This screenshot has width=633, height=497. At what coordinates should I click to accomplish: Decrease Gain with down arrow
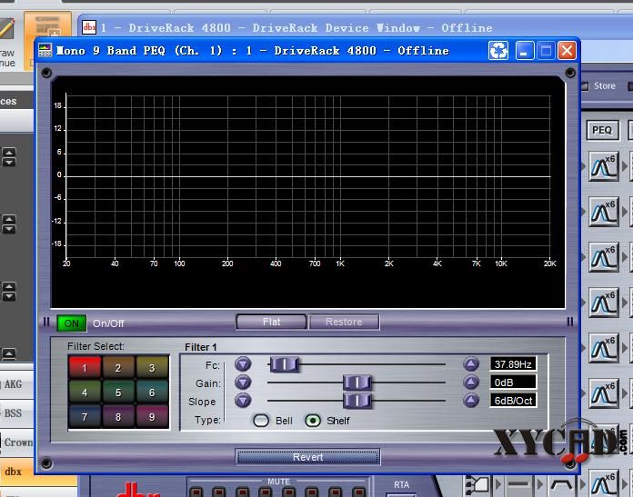pyautogui.click(x=243, y=382)
